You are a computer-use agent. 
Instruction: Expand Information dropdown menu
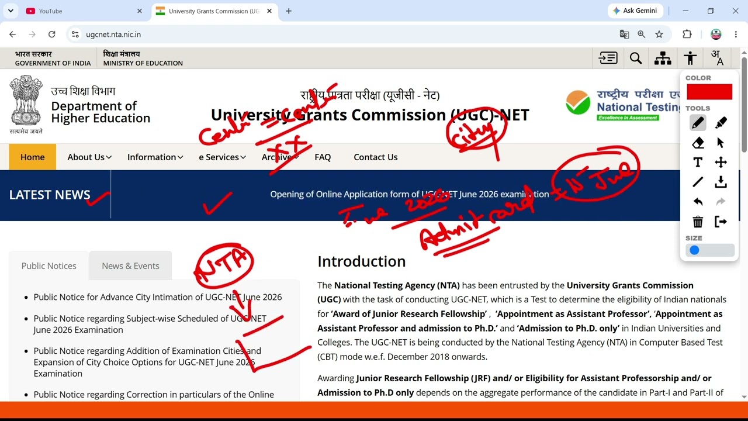click(x=155, y=157)
